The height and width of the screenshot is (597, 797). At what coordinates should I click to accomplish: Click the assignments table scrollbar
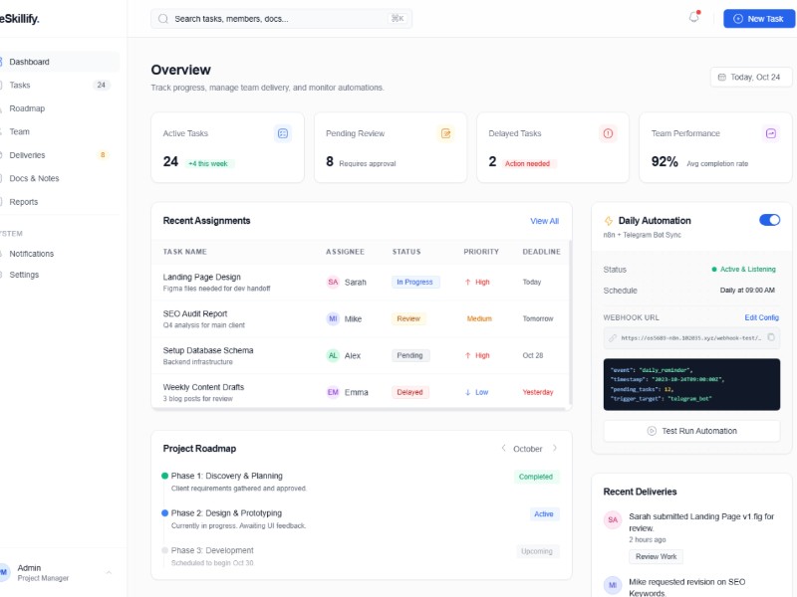point(570,318)
